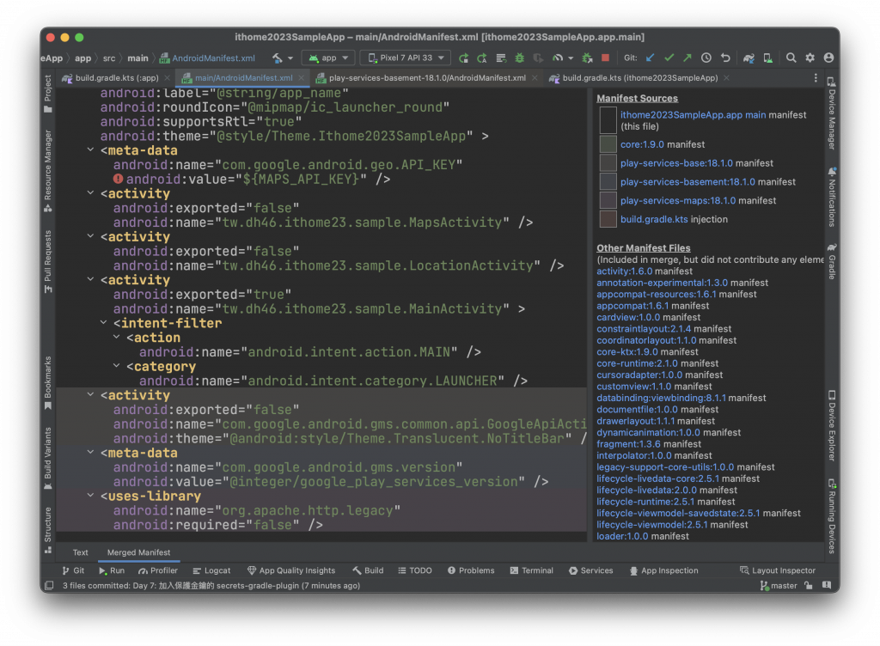Open the Device Manager toolbar icon

click(x=767, y=58)
